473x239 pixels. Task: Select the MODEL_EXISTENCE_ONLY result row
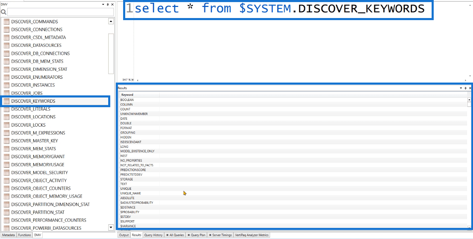293,151
